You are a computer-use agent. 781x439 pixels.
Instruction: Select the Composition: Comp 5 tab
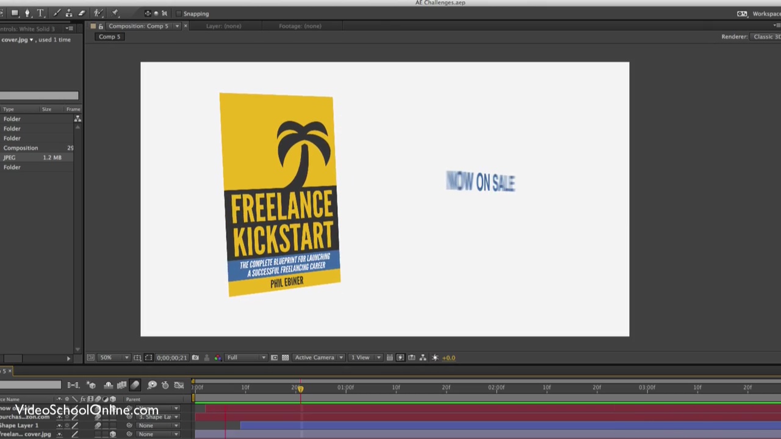(139, 26)
